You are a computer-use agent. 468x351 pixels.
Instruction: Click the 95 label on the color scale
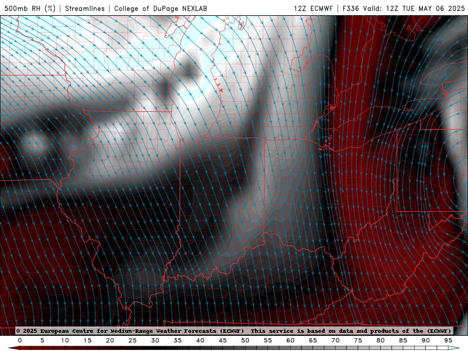(x=448, y=340)
